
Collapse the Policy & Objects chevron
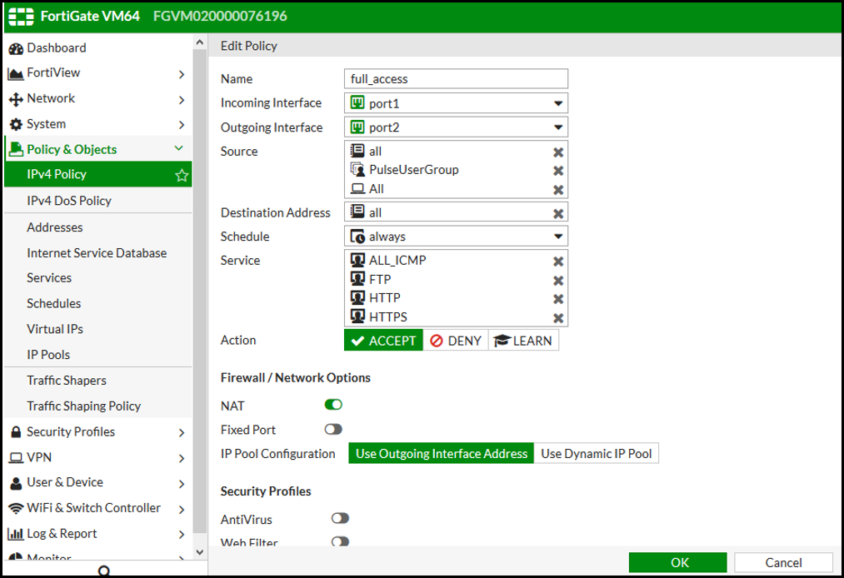tap(178, 148)
